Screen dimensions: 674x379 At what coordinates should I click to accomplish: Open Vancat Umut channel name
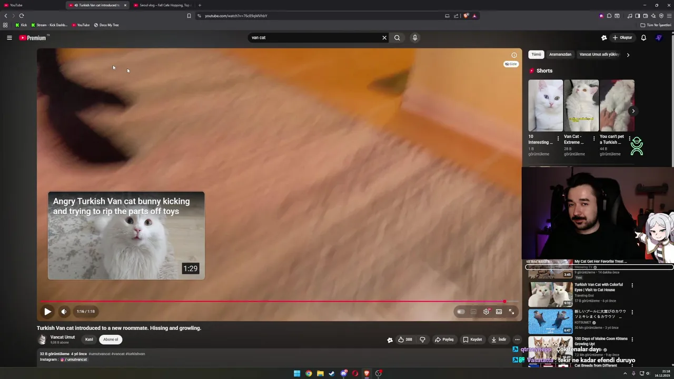63,337
